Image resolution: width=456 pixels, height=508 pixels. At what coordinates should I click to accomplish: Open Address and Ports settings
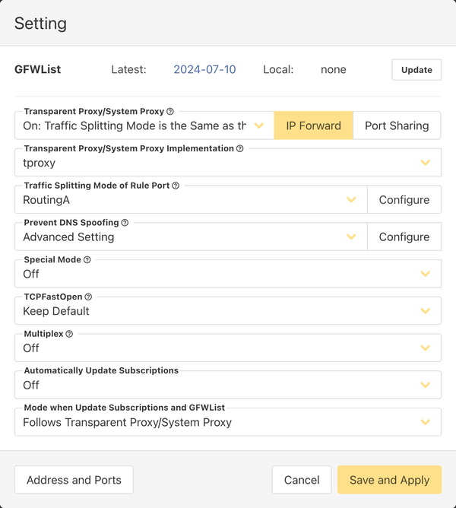coord(74,480)
